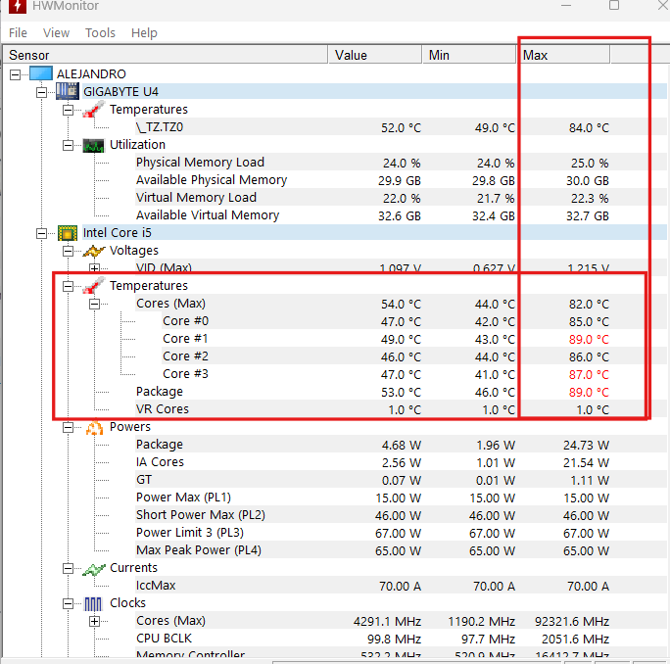Click the 4291.1 MHz cores clock value
Viewport: 670px width, 664px height.
[387, 621]
